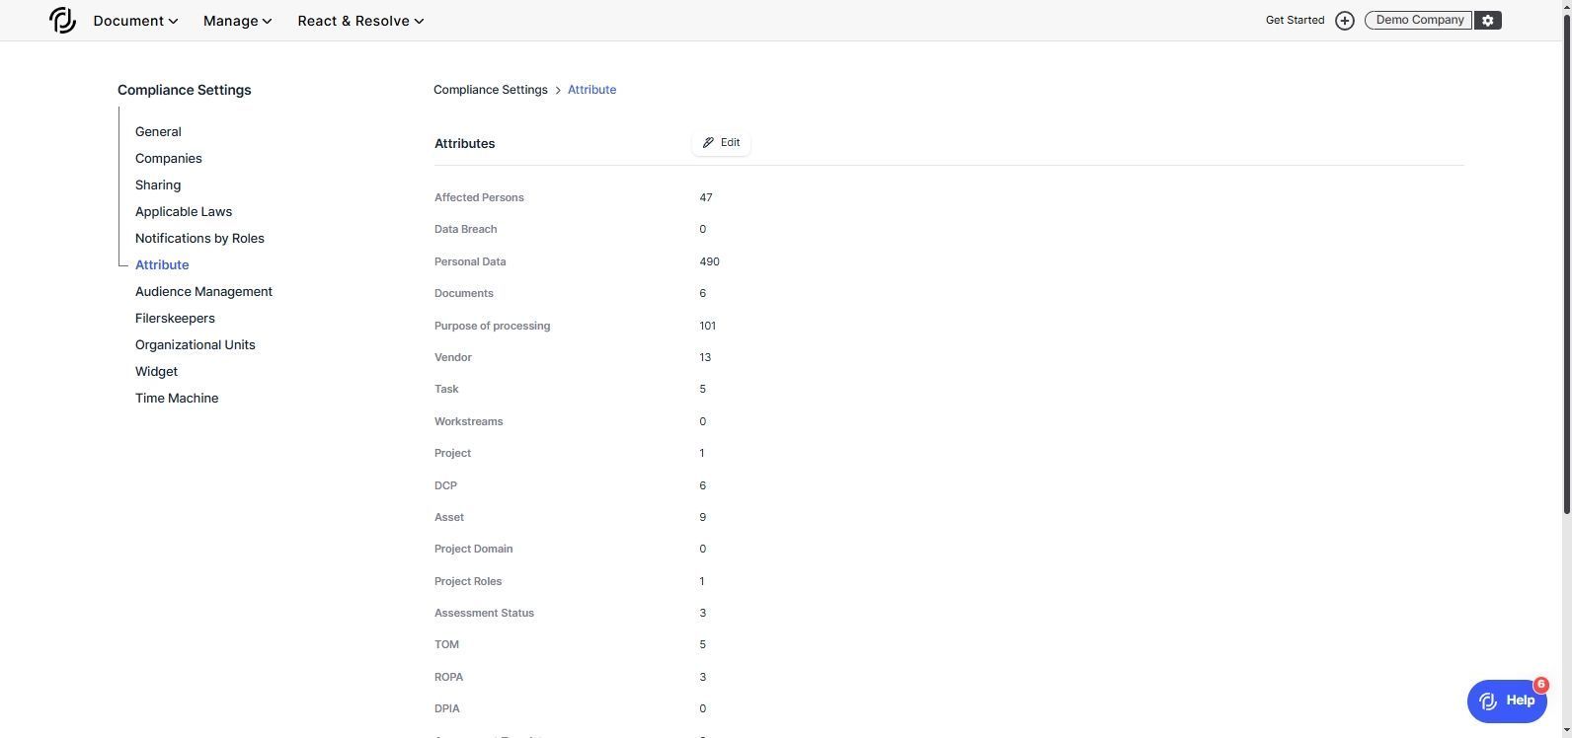Image resolution: width=1572 pixels, height=738 pixels.
Task: Click the Assessment Status label
Action: 484,613
